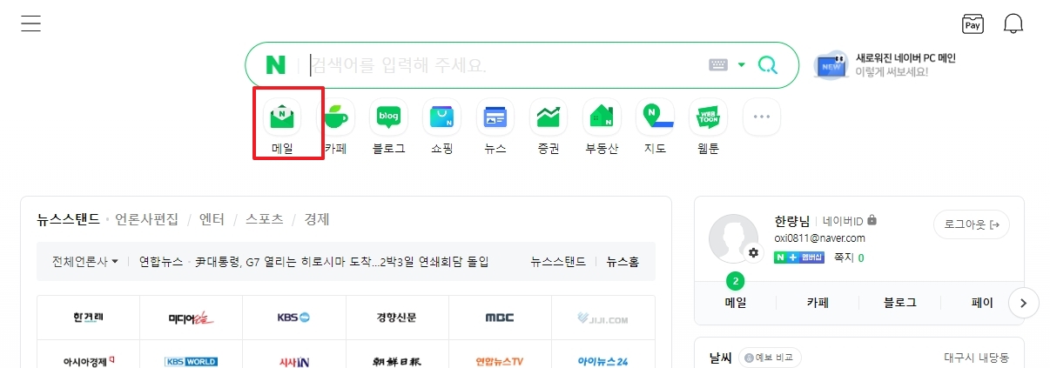
Task: Open the 미디어오늘 press logo
Action: 191,317
